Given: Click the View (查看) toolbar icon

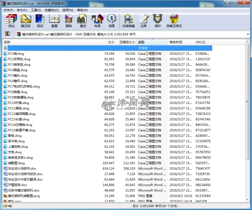Looking at the screenshot, I should pos(54,21).
